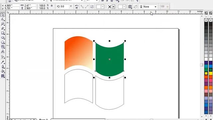Click the vertical scrollbar thumb

click(x=202, y=65)
